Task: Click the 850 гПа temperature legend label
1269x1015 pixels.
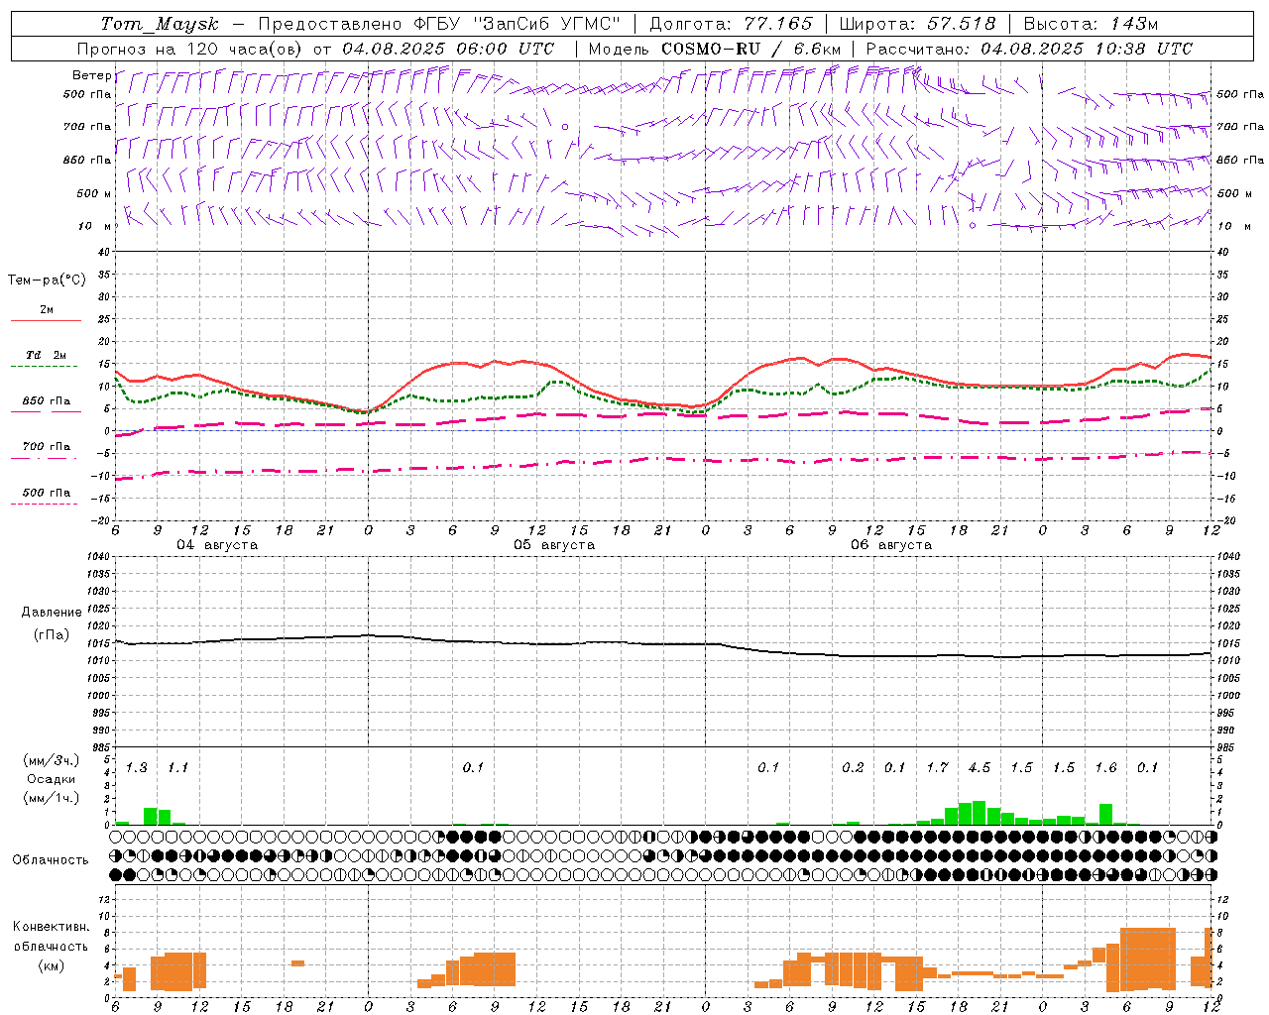Action: 47,401
